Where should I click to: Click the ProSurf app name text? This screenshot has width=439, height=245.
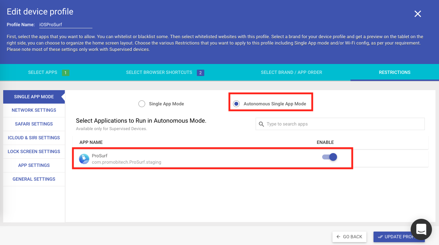click(99, 156)
